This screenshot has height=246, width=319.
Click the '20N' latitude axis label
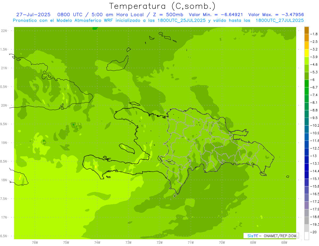tap(4, 105)
